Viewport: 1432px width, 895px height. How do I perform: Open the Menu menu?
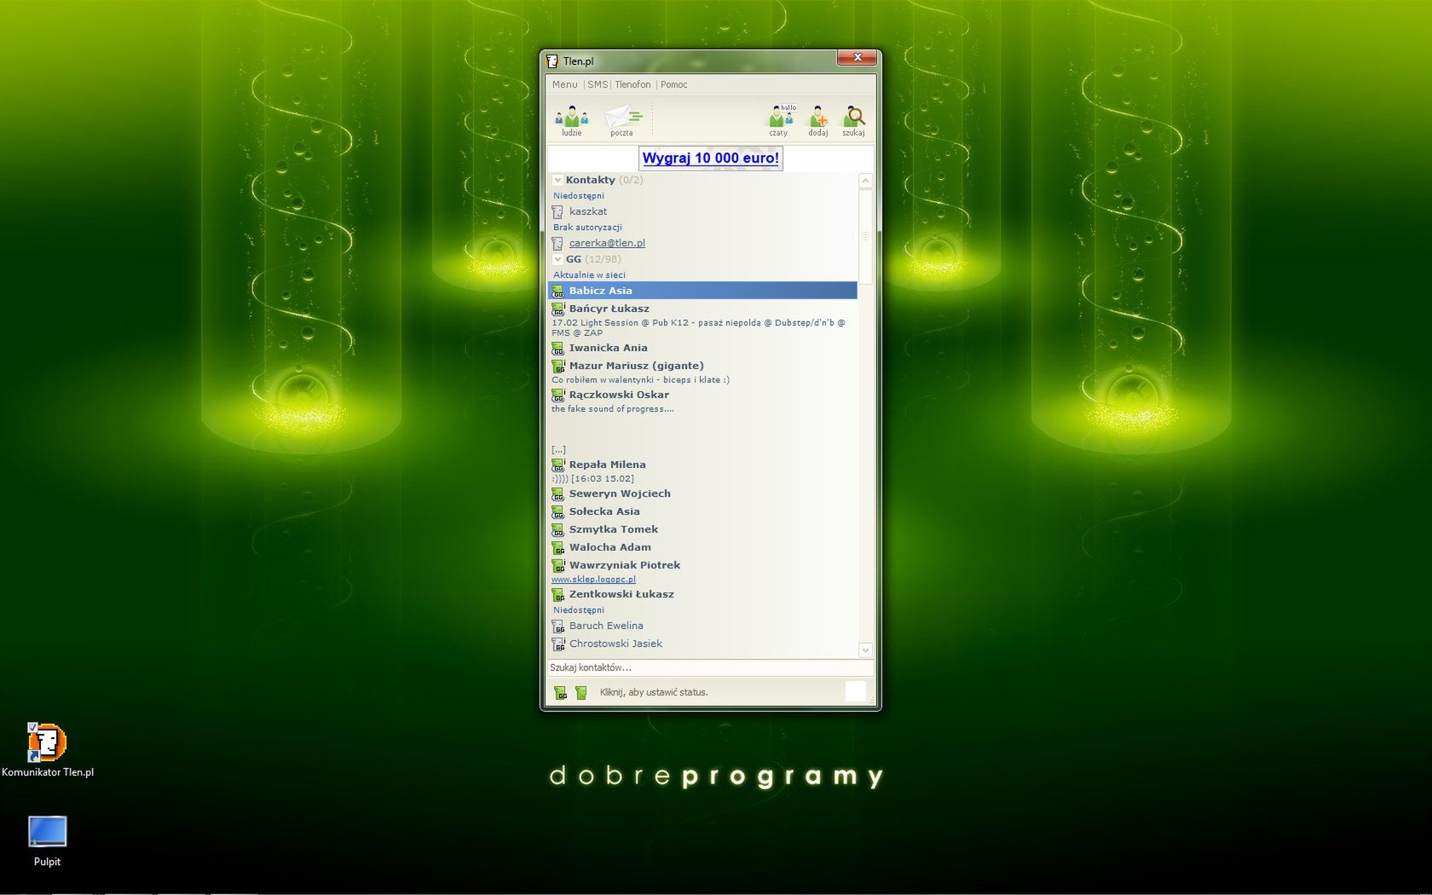(x=564, y=84)
